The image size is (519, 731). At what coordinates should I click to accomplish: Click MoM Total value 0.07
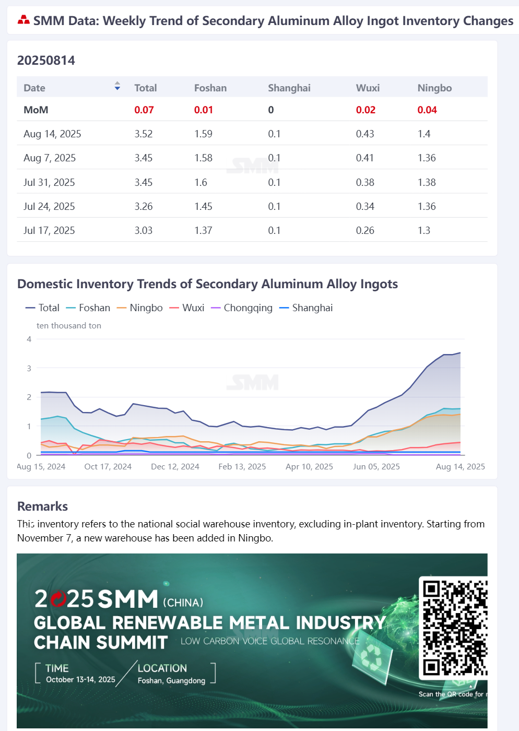pyautogui.click(x=144, y=110)
